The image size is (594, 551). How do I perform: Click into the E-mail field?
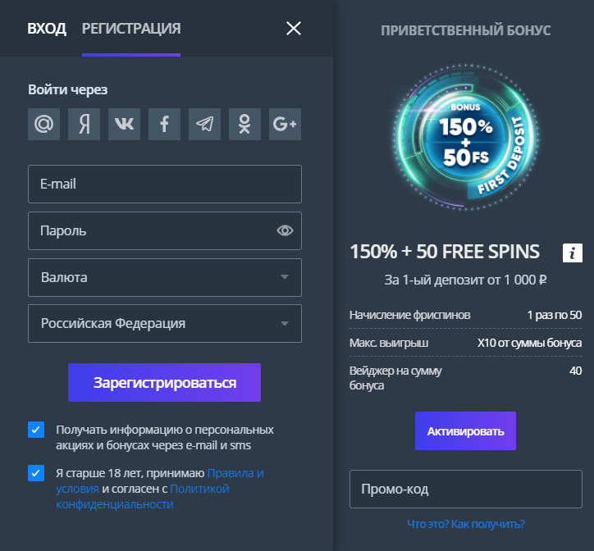pos(165,184)
